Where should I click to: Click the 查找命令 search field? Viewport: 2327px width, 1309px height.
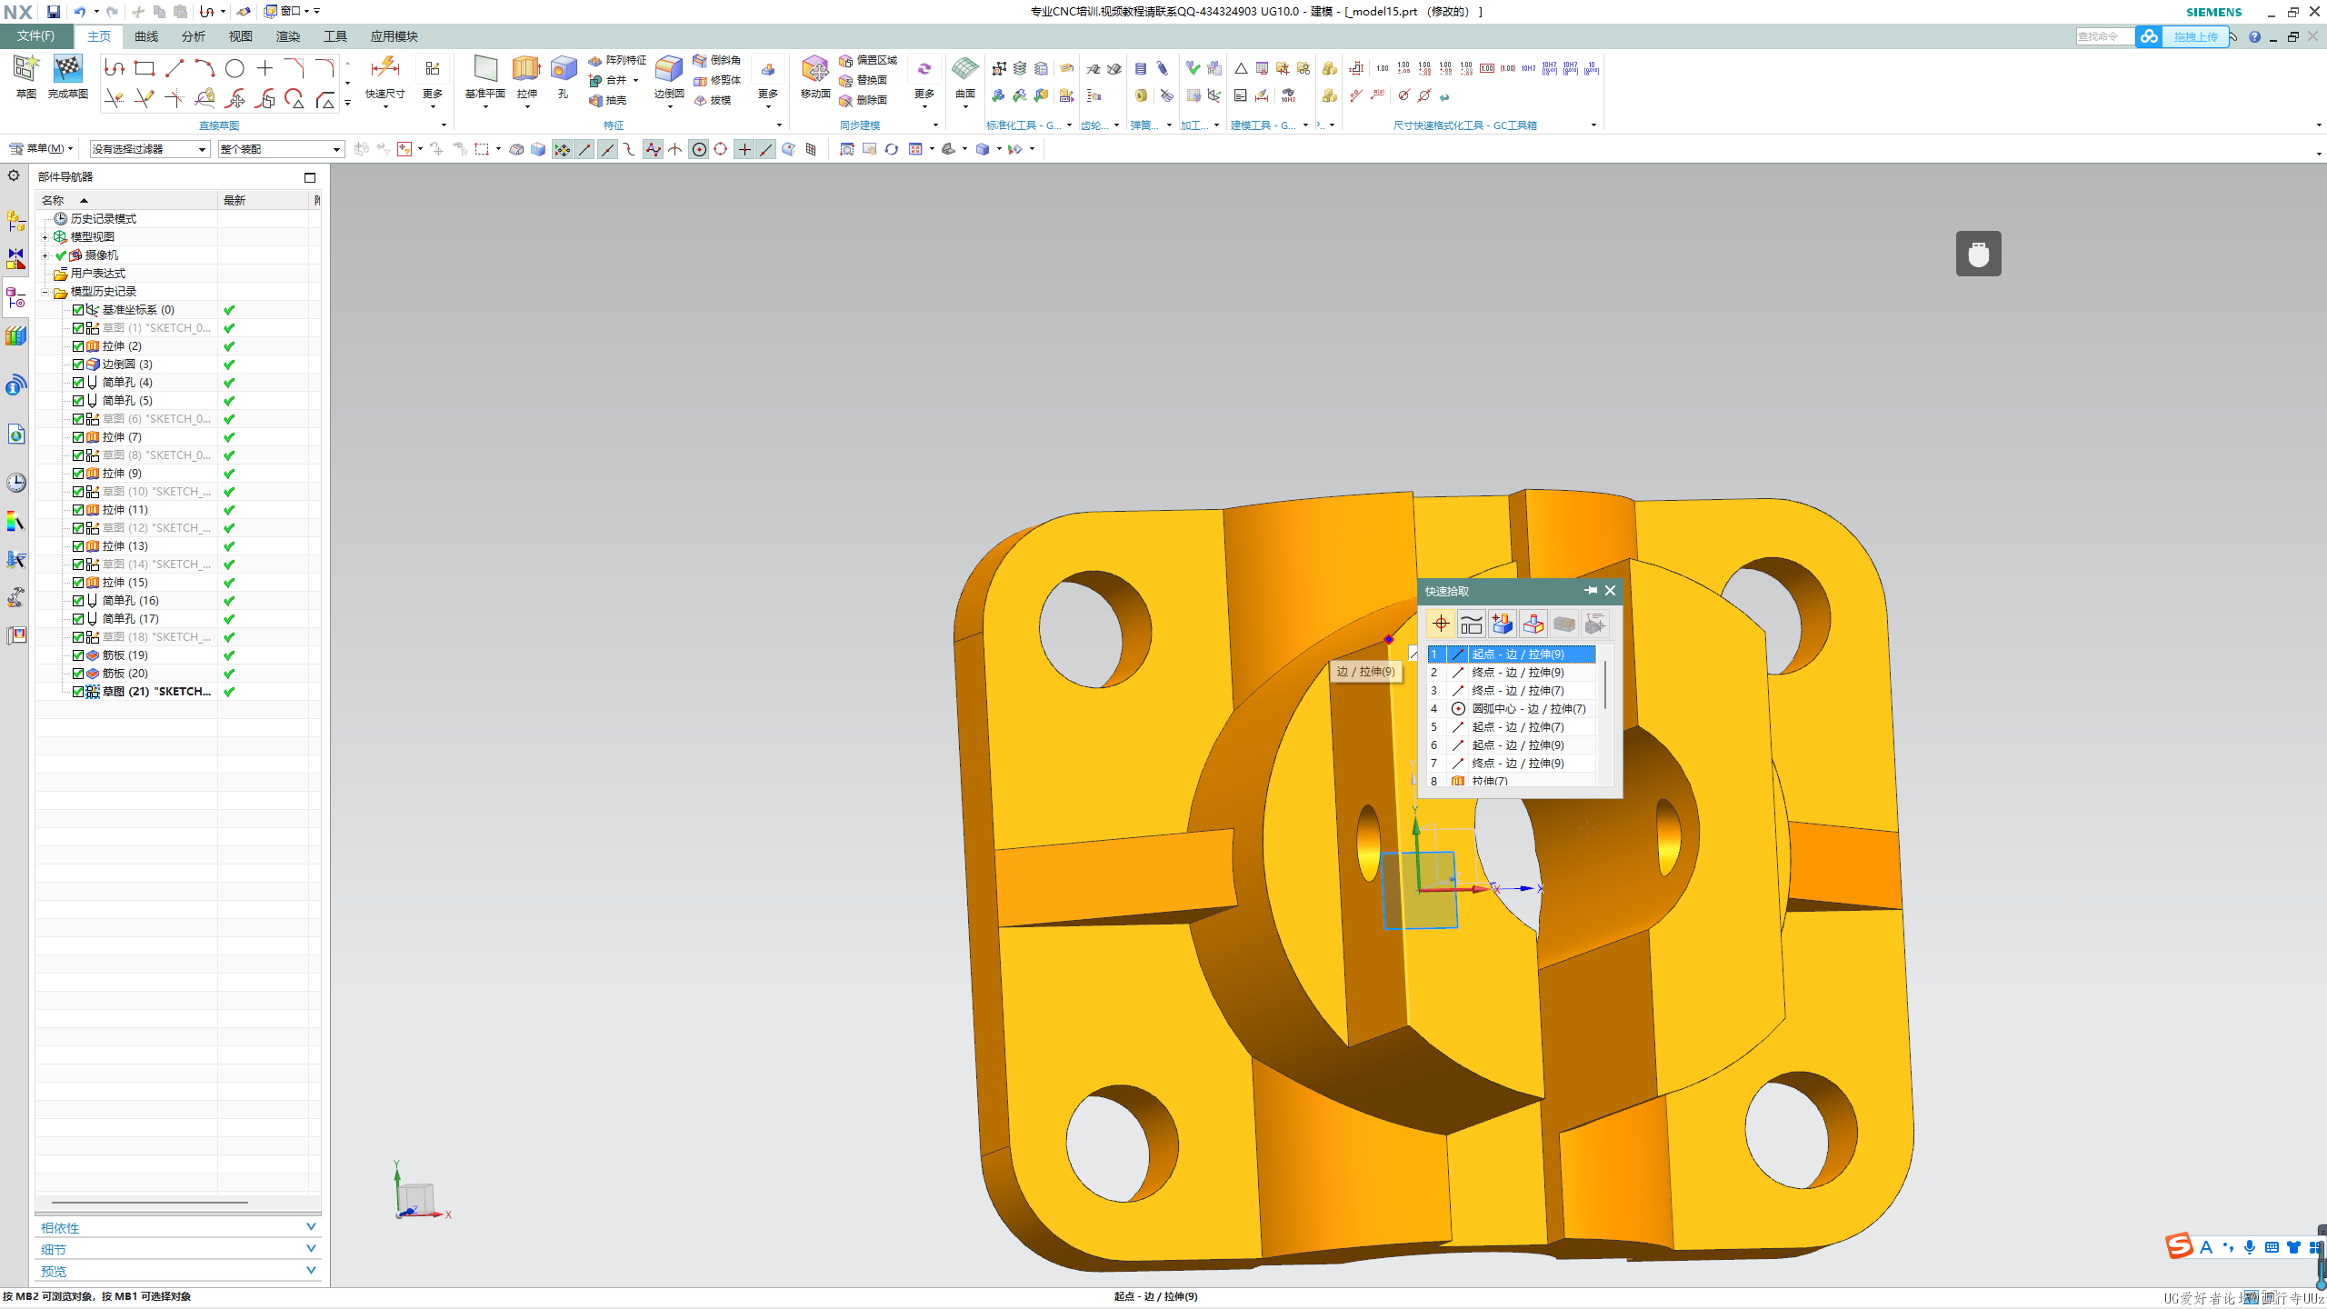[2103, 36]
